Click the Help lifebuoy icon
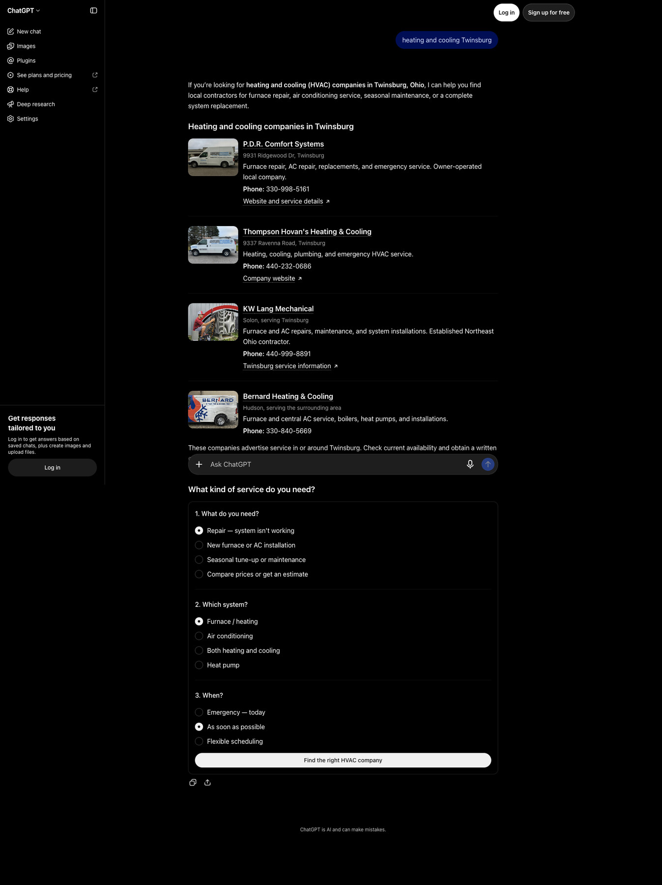662x885 pixels. coord(10,89)
